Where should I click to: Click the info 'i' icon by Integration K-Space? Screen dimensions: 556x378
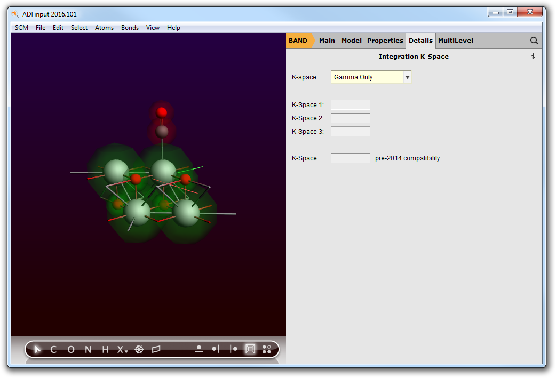pyautogui.click(x=533, y=56)
